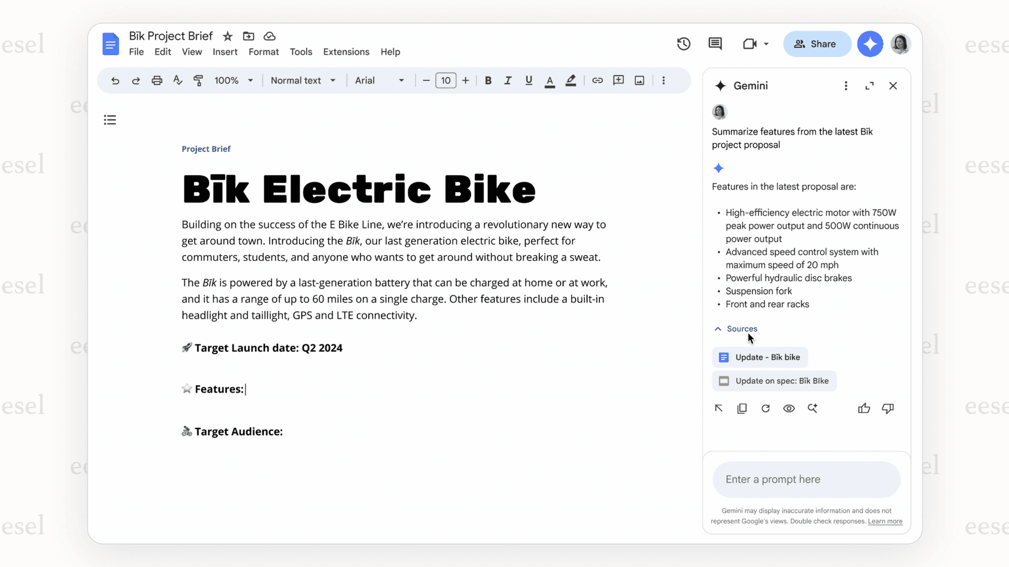1009x567 pixels.
Task: Open the text color picker
Action: (x=550, y=80)
